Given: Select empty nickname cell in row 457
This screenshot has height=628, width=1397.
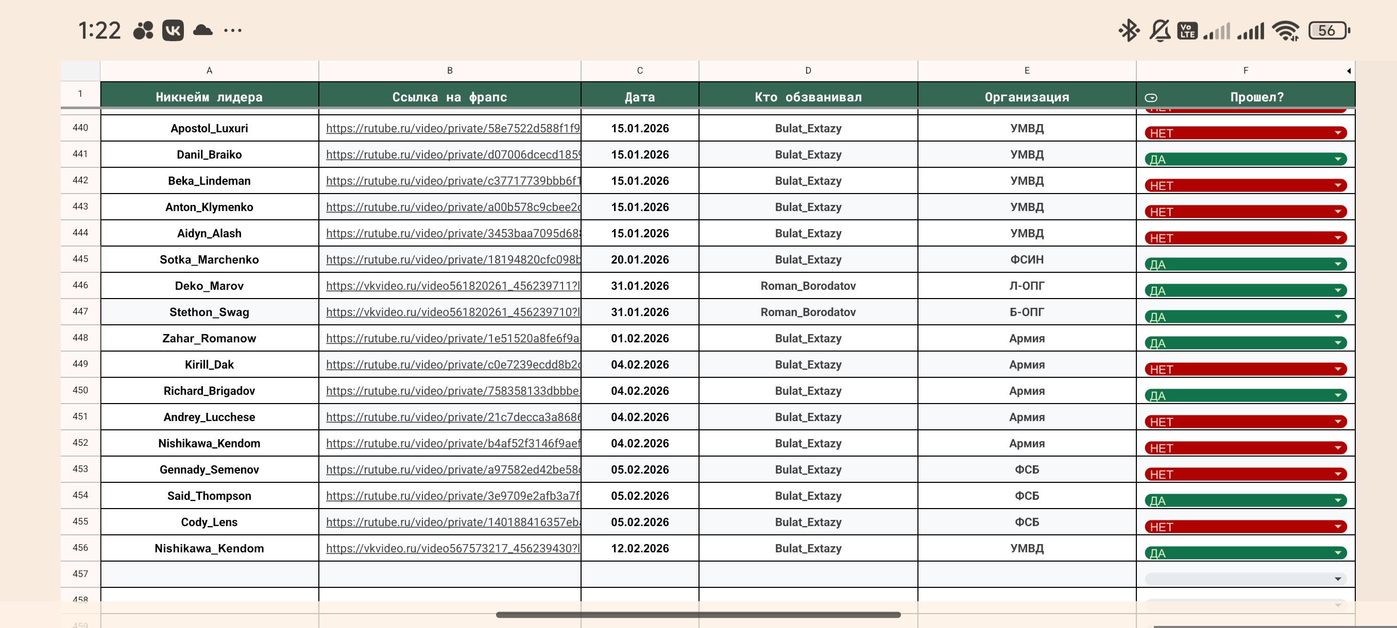Looking at the screenshot, I should coord(209,574).
